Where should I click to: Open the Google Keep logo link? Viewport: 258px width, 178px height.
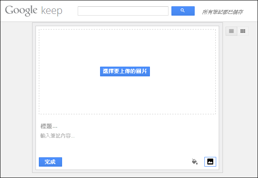[33, 11]
